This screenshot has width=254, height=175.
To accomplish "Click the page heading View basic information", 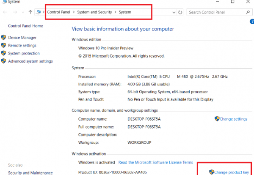I will (x=123, y=29).
